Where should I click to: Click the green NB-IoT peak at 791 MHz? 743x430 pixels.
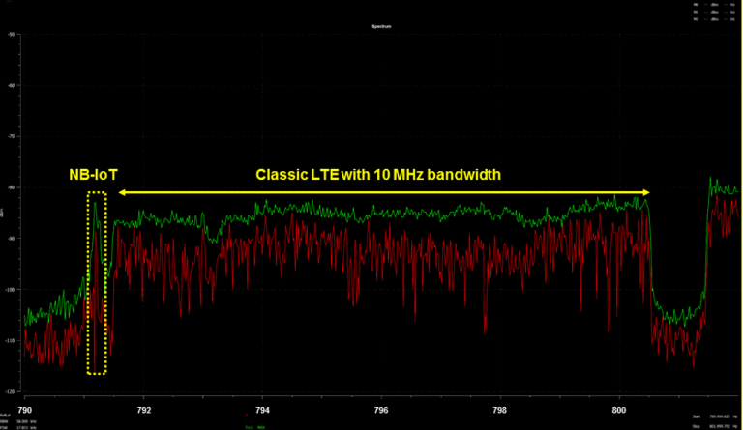click(x=95, y=204)
